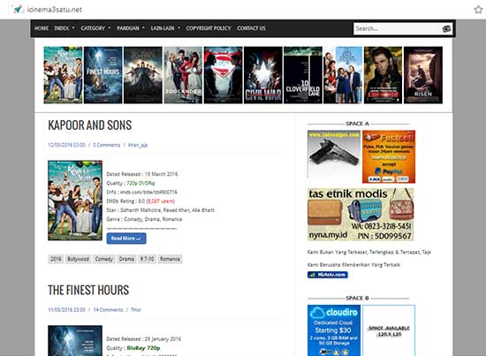Open the COPYRIGHT POLICY page

coord(209,28)
